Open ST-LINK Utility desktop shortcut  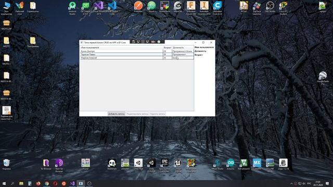click(270, 165)
